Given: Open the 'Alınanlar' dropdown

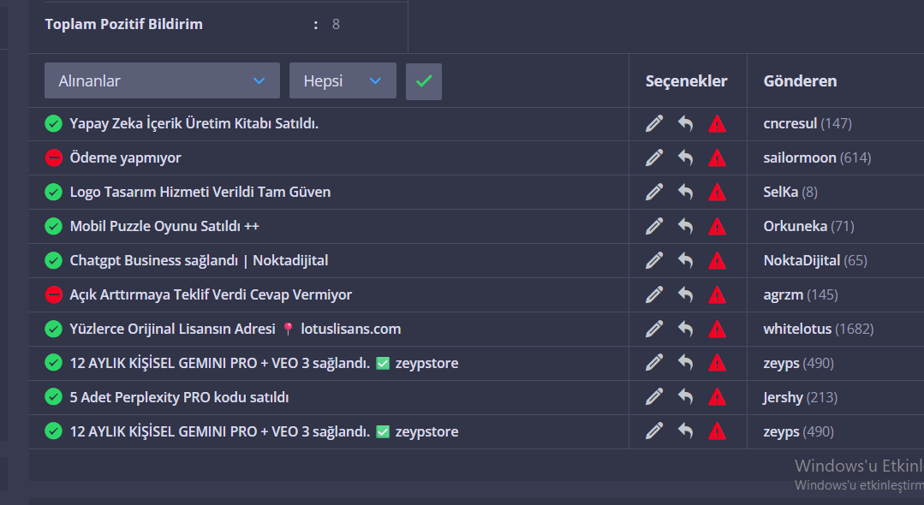Looking at the screenshot, I should click(162, 80).
